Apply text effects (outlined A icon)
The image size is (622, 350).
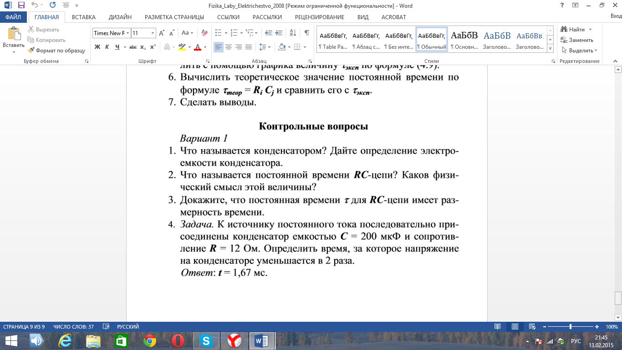point(167,47)
